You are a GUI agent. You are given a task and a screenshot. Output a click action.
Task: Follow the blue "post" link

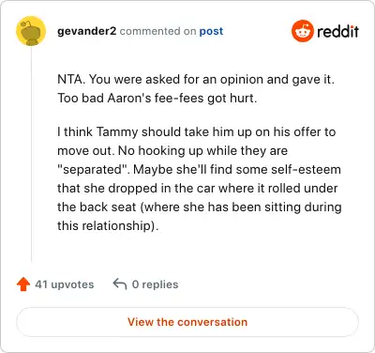(211, 31)
